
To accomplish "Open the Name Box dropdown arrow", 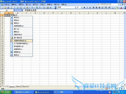I will pos(14,11).
